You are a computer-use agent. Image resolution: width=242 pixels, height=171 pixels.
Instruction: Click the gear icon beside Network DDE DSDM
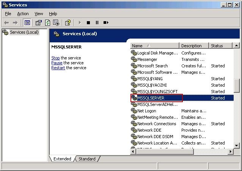134,137
